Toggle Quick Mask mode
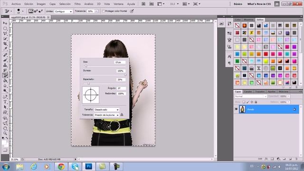Screen dimensions: 304x171 point(5,150)
